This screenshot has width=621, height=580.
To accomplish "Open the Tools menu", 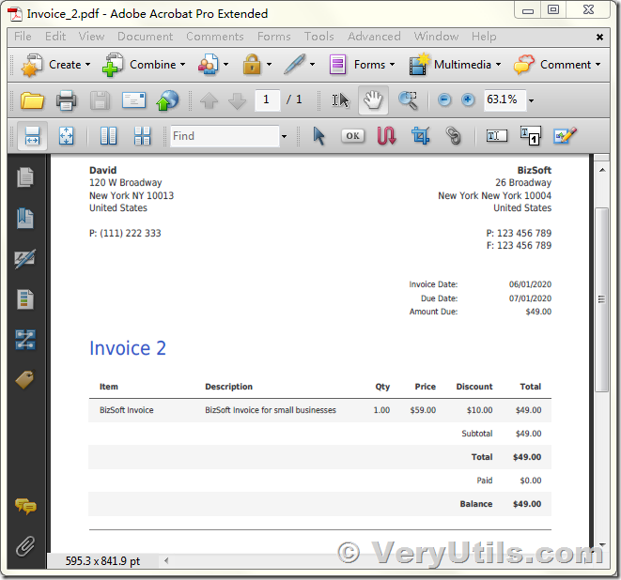I will 319,37.
